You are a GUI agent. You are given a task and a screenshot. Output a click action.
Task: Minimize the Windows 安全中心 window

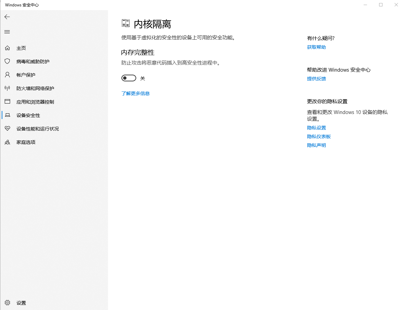click(365, 5)
